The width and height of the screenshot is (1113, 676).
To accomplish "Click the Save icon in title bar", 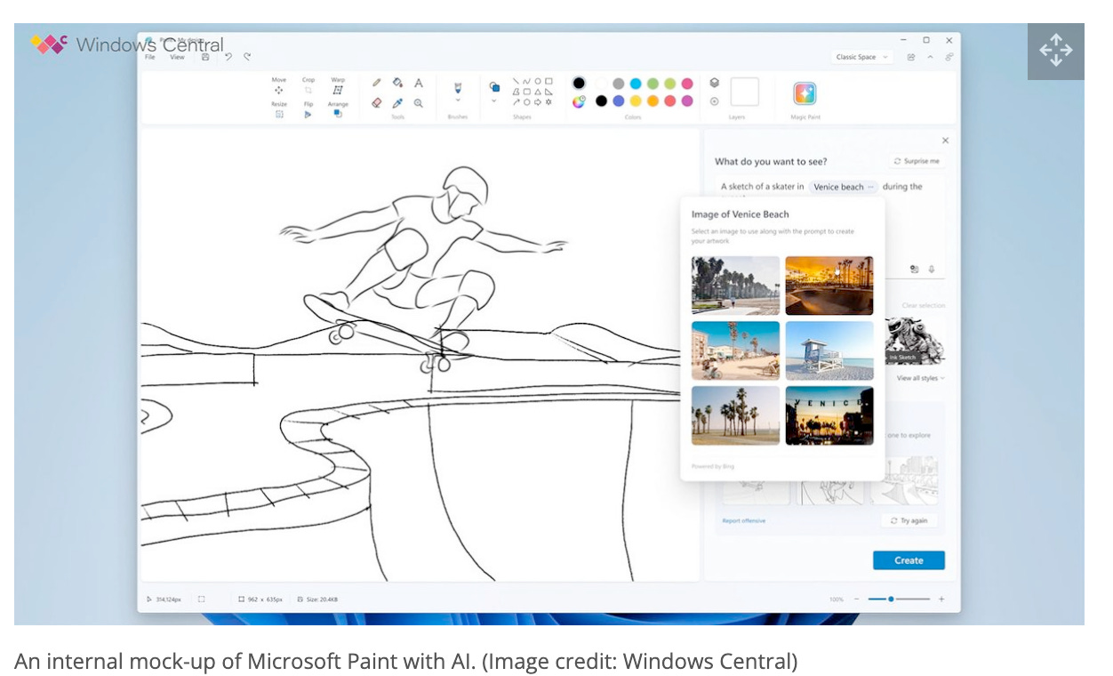I will coord(205,57).
